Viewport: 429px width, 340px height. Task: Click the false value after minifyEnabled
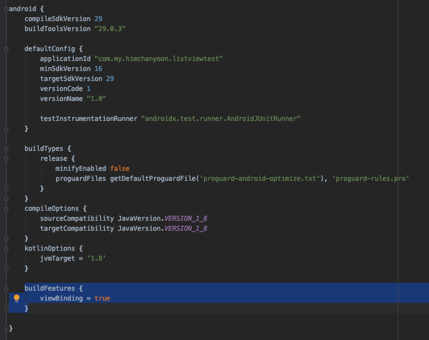[120, 169]
